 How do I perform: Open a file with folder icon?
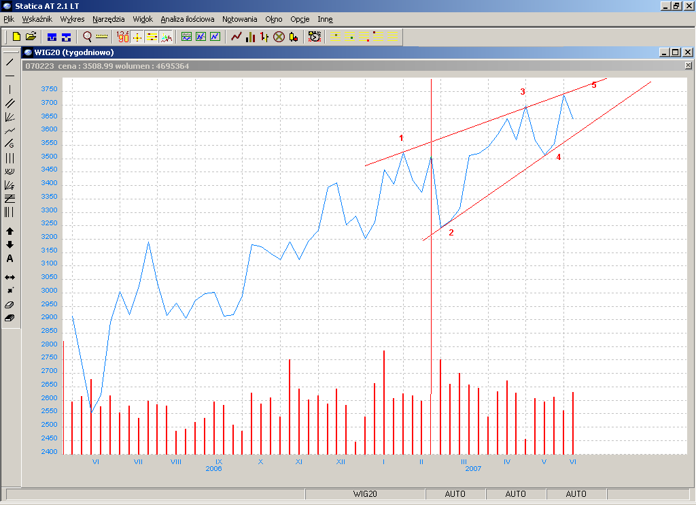31,37
